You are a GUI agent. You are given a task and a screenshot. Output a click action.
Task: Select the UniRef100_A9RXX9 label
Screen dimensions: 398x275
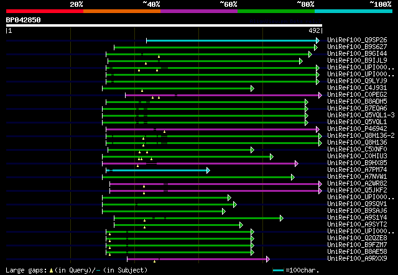pos(357,258)
